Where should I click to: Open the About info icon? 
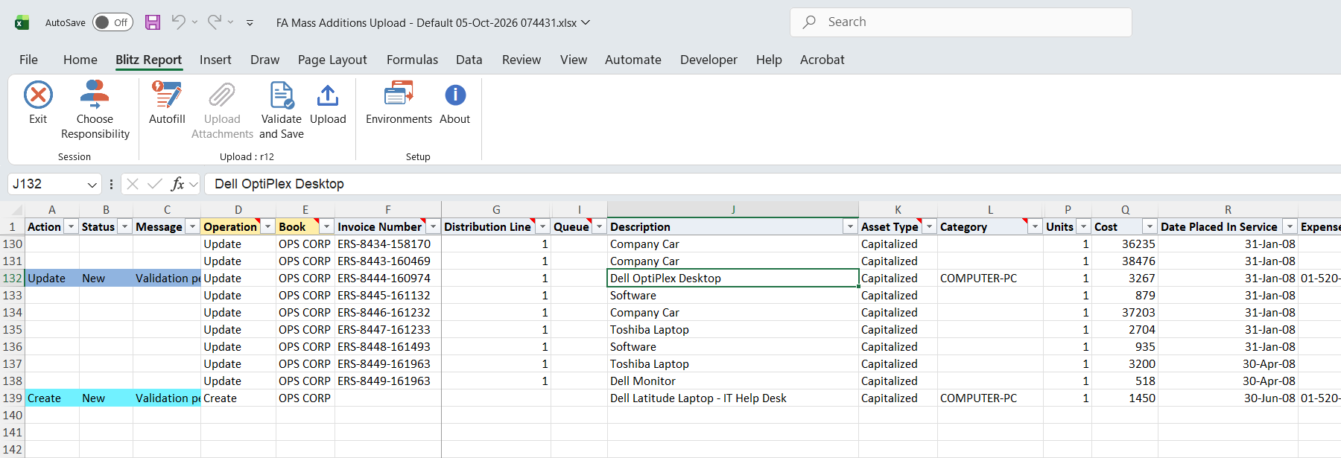pos(455,95)
